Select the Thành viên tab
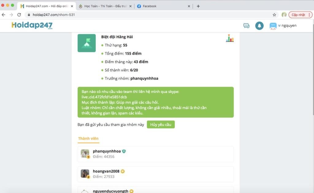 click(88, 139)
